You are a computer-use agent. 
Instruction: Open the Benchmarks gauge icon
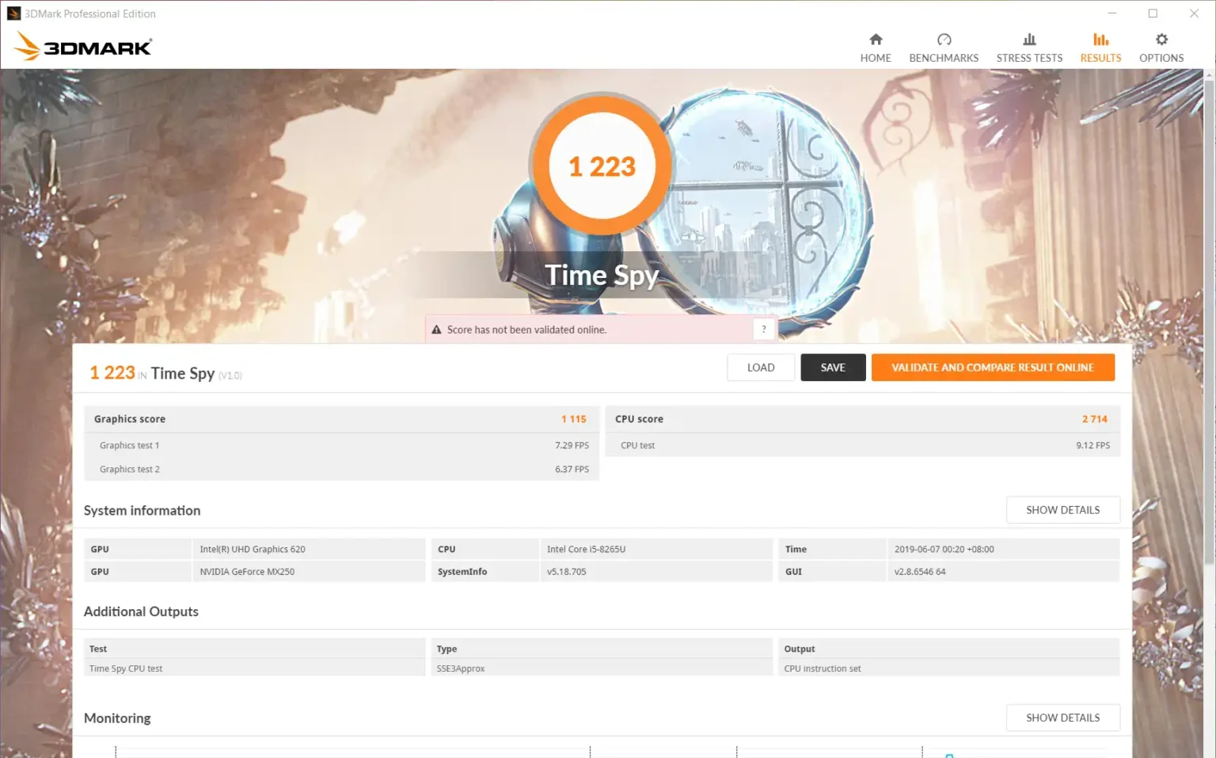[x=944, y=40]
